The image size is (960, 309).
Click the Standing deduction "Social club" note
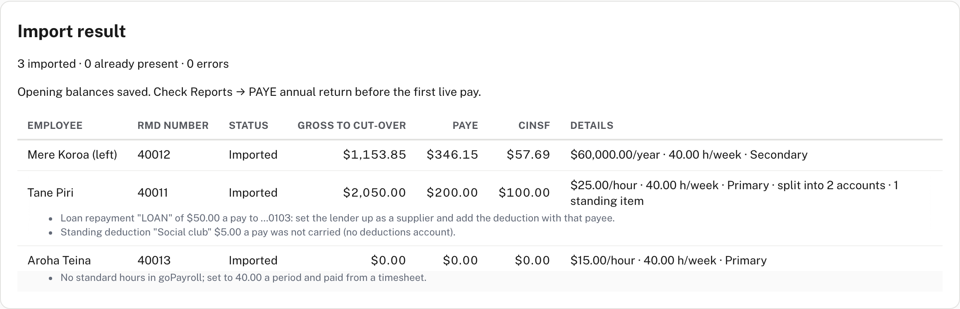(x=258, y=232)
